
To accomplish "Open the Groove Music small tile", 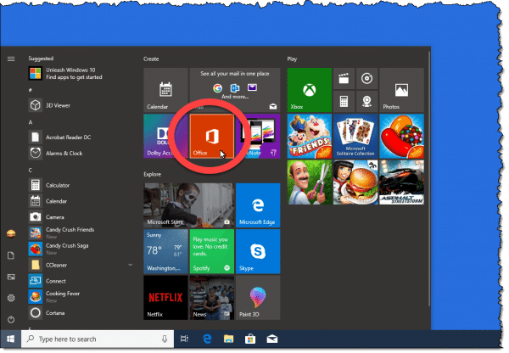I will click(x=366, y=79).
